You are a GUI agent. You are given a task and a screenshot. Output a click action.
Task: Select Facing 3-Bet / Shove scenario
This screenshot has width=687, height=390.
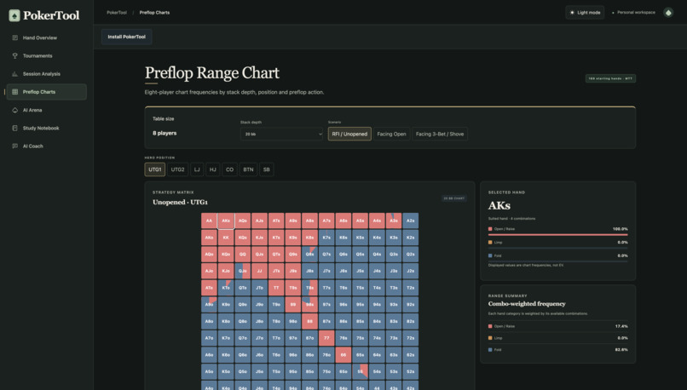pyautogui.click(x=440, y=134)
